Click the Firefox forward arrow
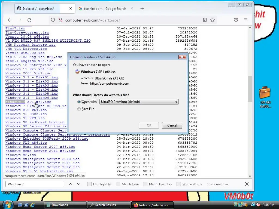This screenshot has height=209, width=279. tap(20, 20)
